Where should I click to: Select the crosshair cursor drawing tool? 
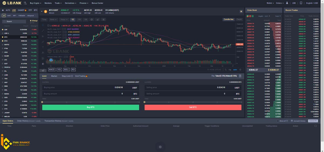click(43, 25)
